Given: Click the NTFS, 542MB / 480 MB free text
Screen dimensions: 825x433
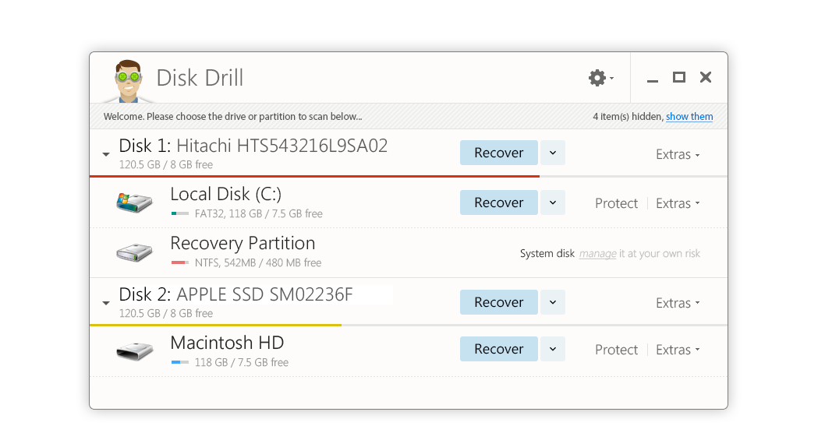Looking at the screenshot, I should (258, 262).
